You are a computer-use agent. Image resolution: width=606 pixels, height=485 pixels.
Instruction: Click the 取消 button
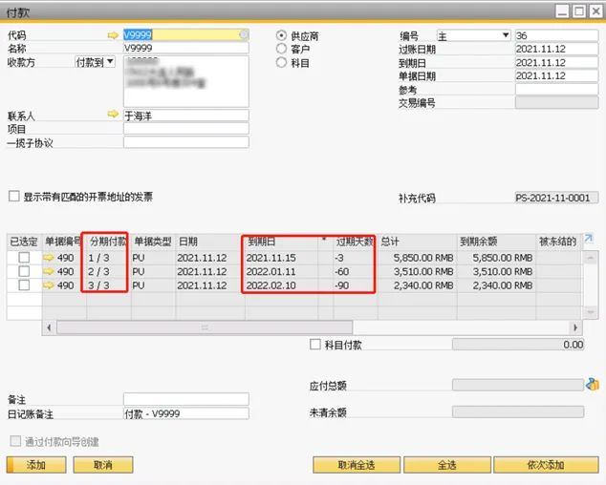(x=103, y=465)
